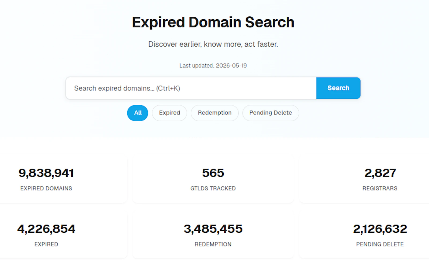Click the 565 gTLD count number
429x262 pixels.
pos(213,173)
